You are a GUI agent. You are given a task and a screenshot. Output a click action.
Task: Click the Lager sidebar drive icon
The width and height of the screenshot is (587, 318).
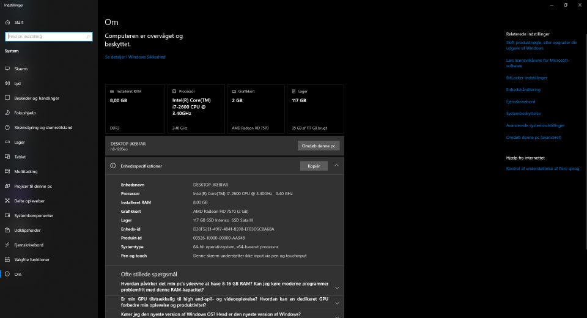[7, 142]
